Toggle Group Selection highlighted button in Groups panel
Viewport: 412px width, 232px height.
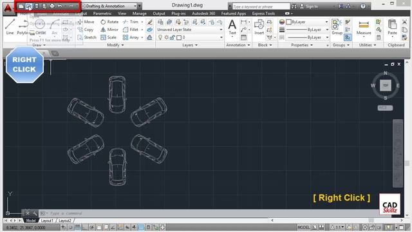(348, 37)
